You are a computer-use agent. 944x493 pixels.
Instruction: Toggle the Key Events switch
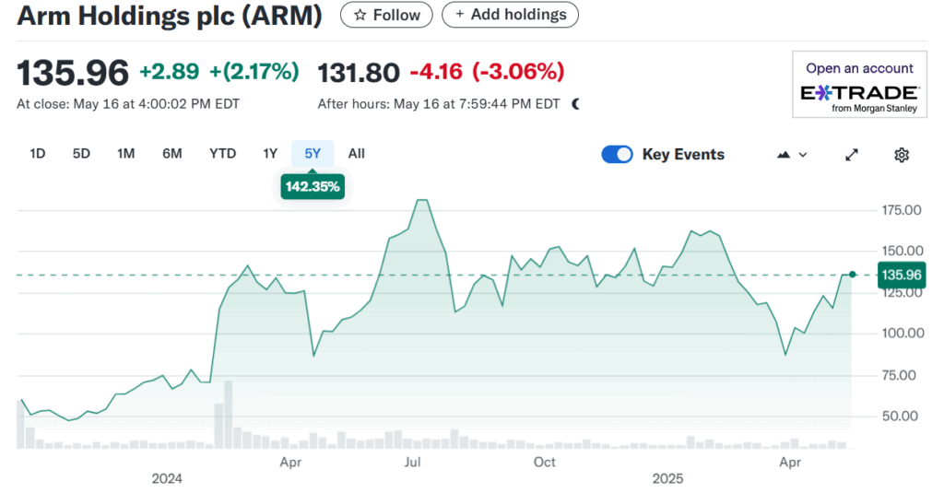click(617, 155)
